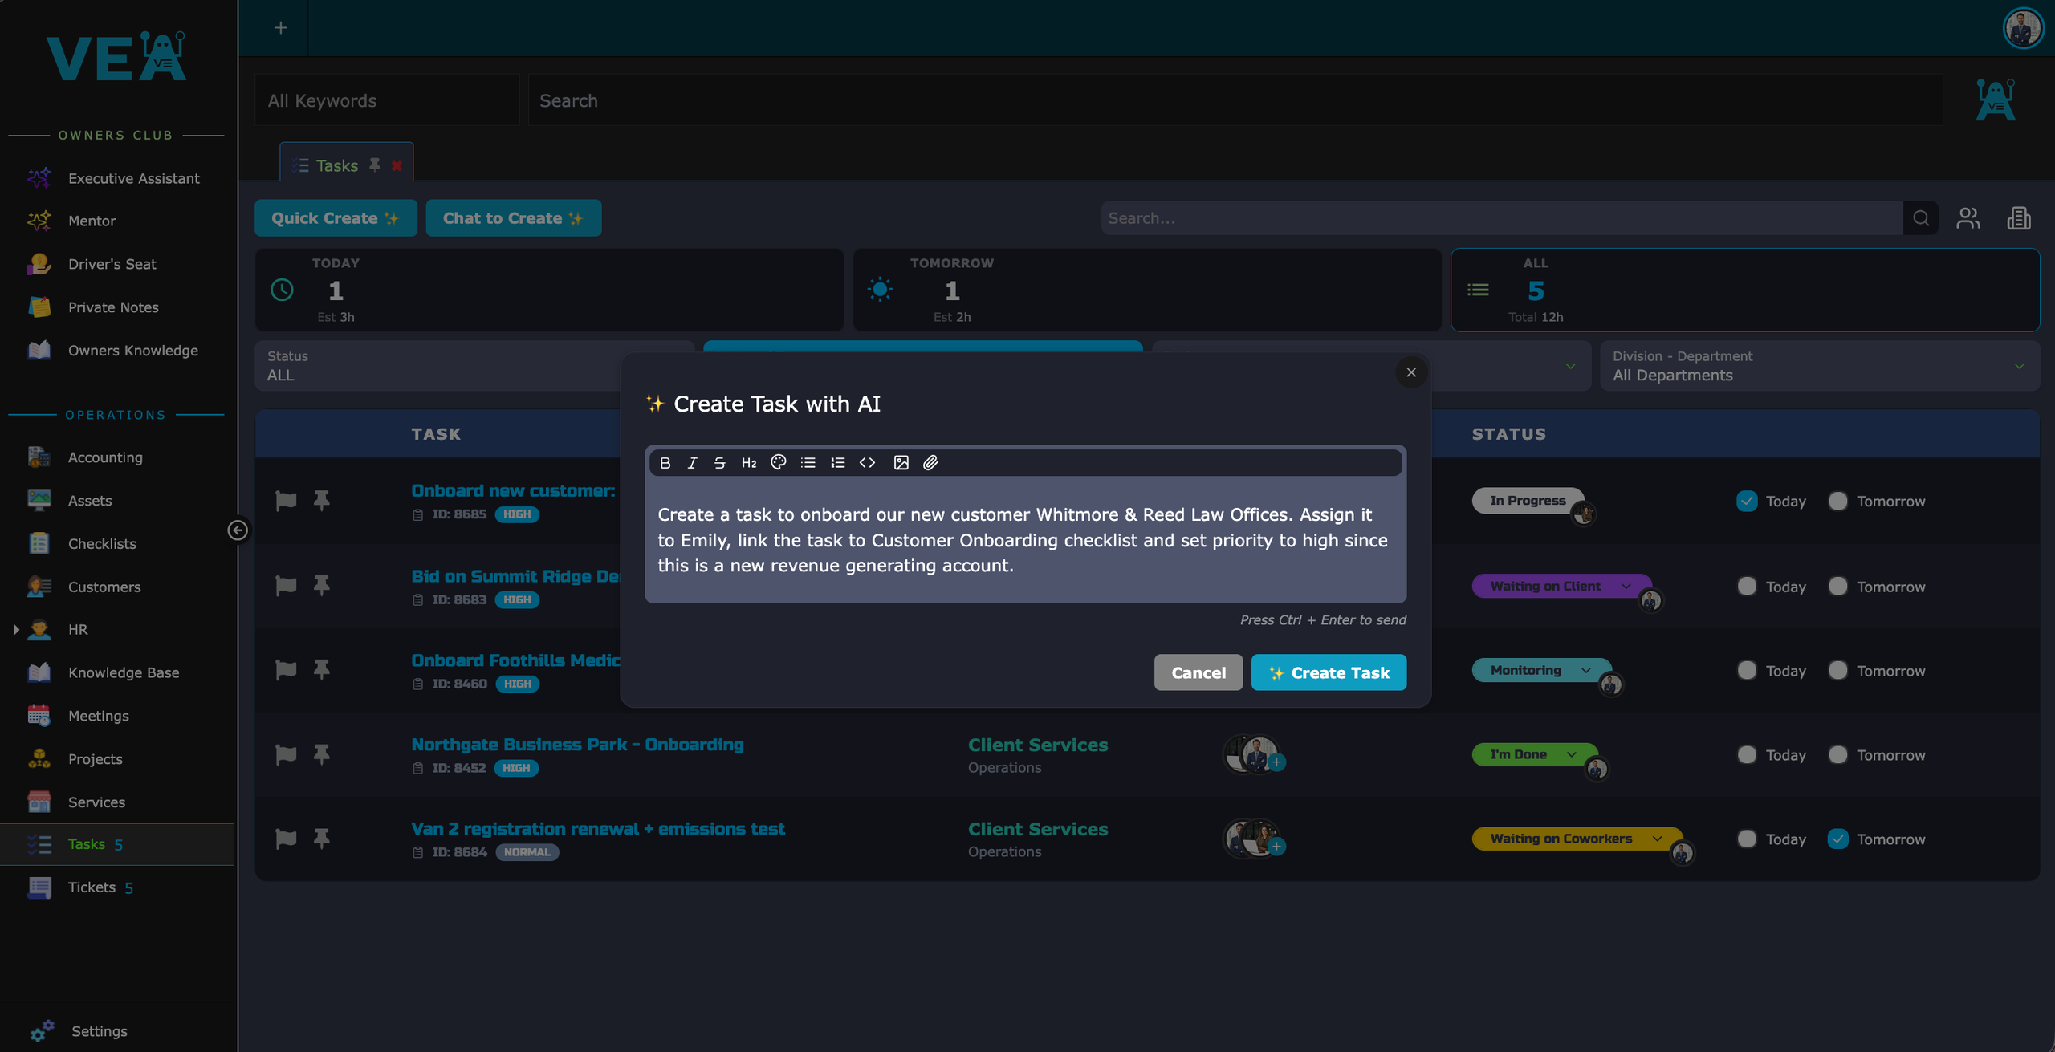Uncheck Tomorrow for Van 2 registration task
2055x1052 pixels.
click(x=1837, y=839)
